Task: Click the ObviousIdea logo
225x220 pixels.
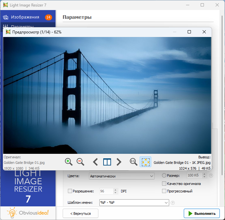Action: click(x=28, y=213)
